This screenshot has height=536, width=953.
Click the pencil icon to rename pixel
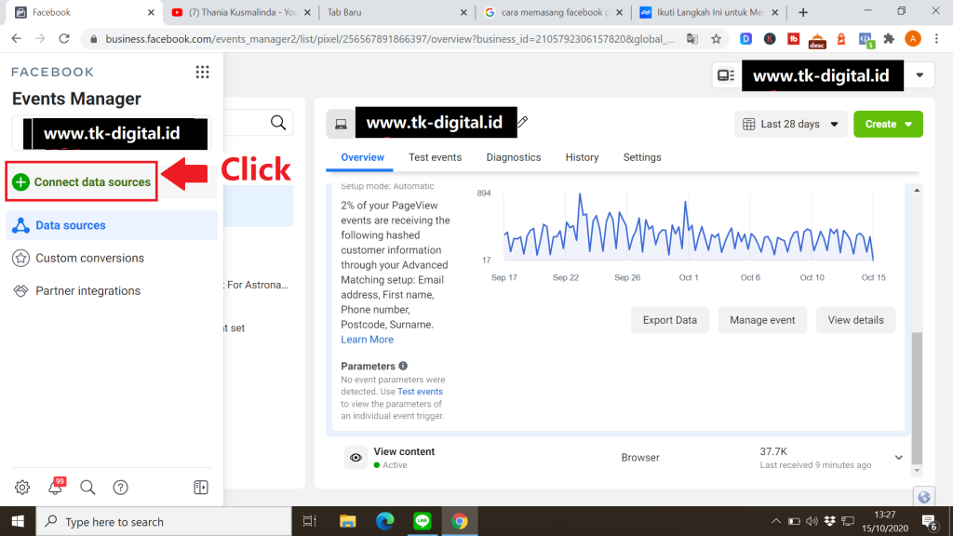click(522, 123)
